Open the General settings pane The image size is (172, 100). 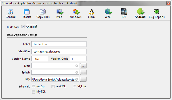pos(10,14)
